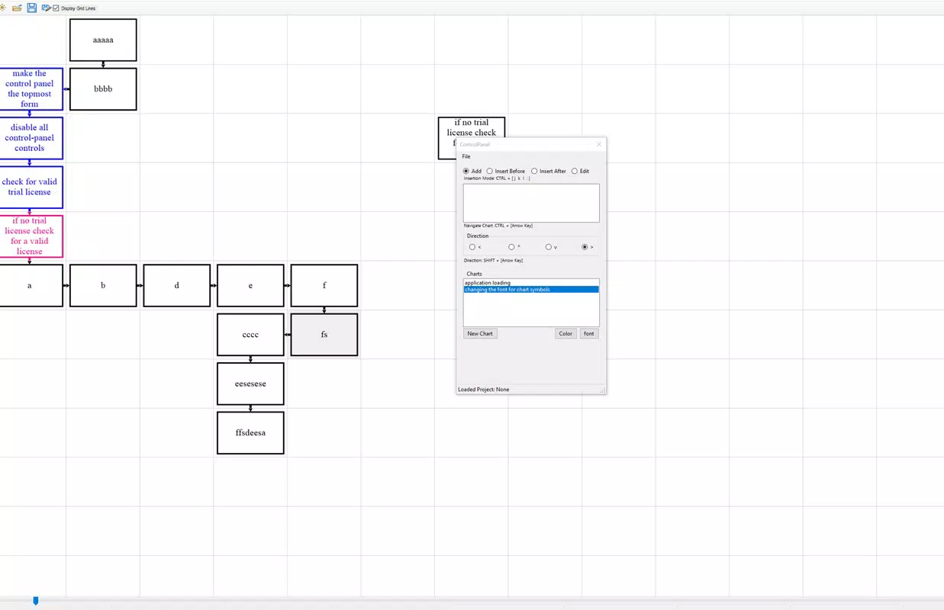Select the pink 'if no trial license' box
The width and height of the screenshot is (944, 610).
31,236
